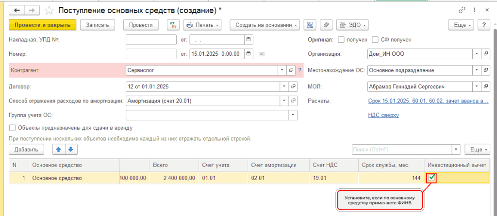The width and height of the screenshot is (497, 216).
Task: Open comment icon next to document date
Action: (x=262, y=54)
